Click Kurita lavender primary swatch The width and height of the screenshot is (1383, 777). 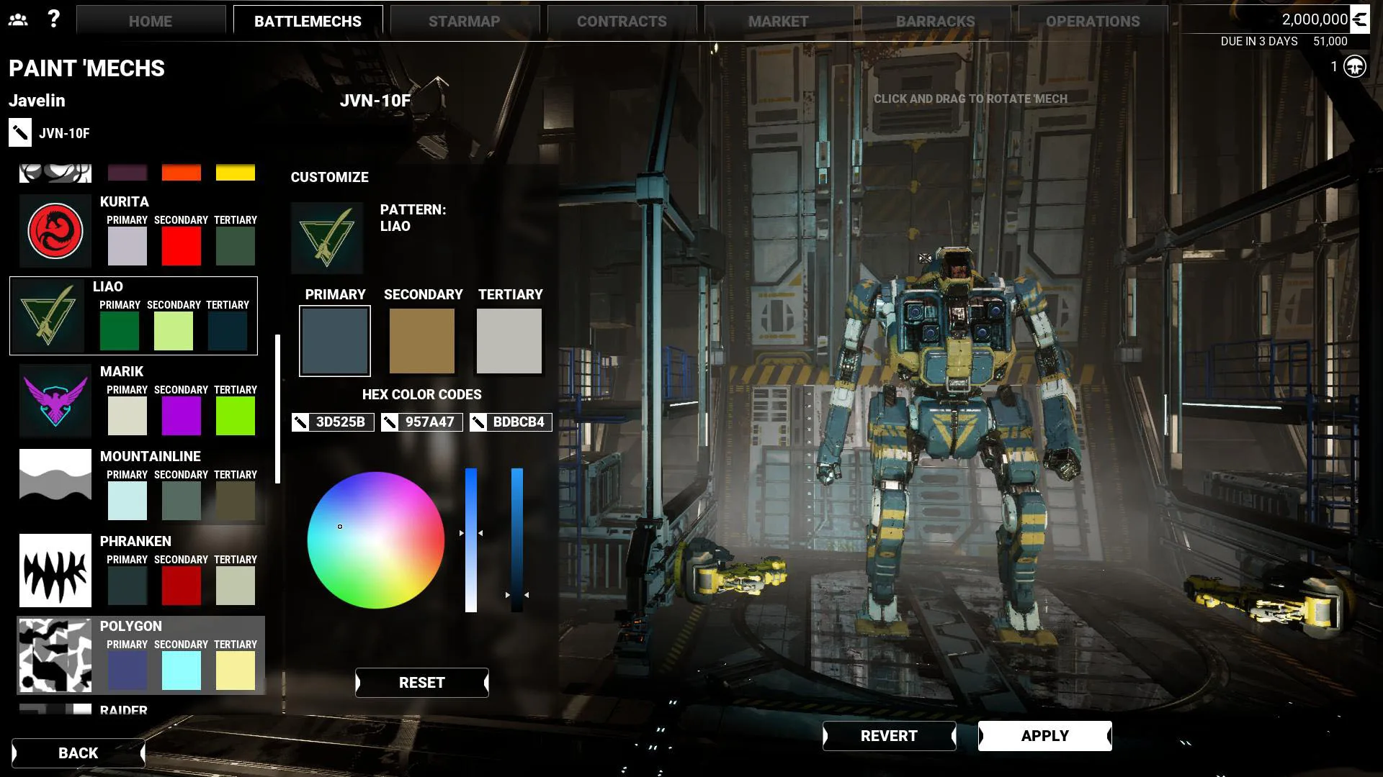pyautogui.click(x=127, y=246)
